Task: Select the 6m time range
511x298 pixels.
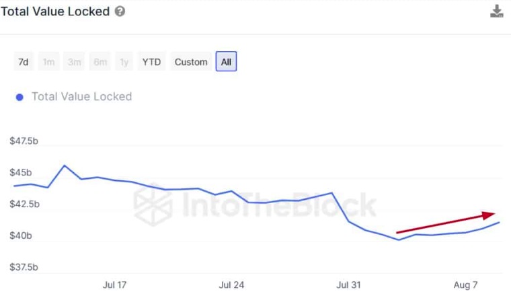Action: pyautogui.click(x=100, y=62)
